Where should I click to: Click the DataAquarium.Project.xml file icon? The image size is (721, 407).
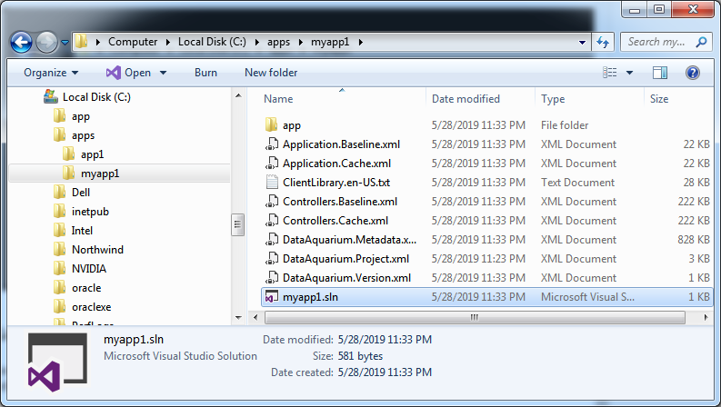click(271, 259)
